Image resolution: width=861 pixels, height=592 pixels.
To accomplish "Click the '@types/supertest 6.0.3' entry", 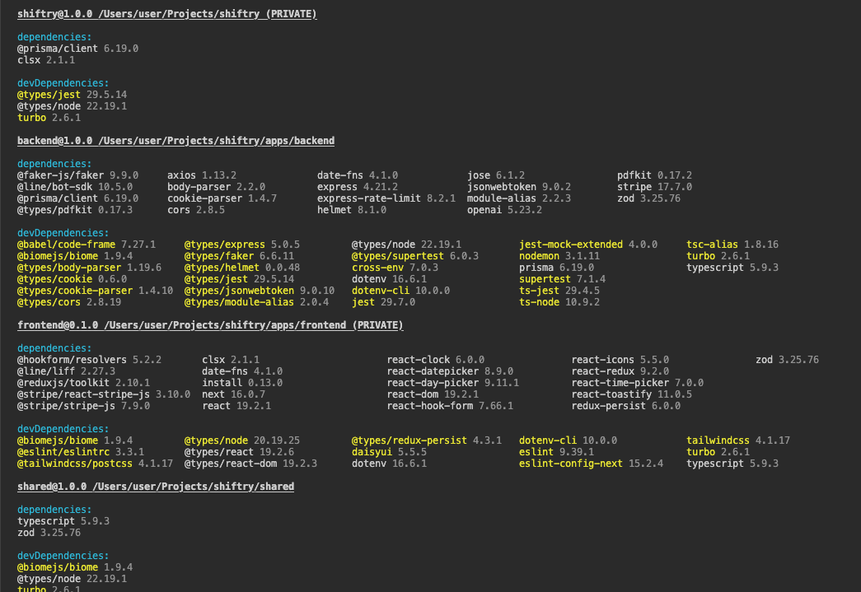I will pyautogui.click(x=415, y=256).
